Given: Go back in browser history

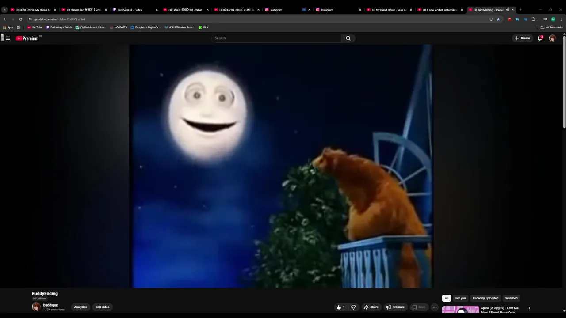Looking at the screenshot, I should 5,19.
